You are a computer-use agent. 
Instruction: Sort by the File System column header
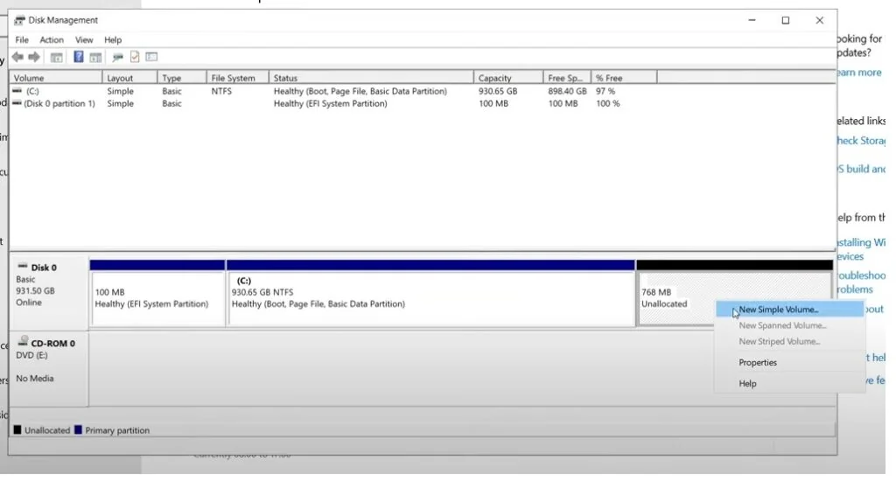237,78
